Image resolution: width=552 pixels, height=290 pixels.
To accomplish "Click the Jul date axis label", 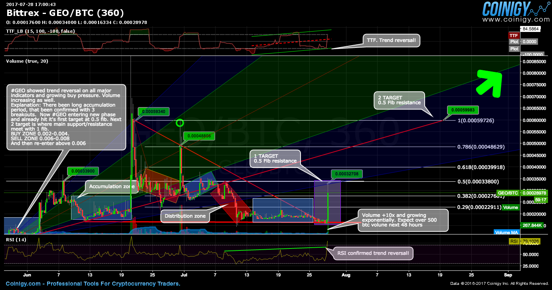I will point(184,275).
